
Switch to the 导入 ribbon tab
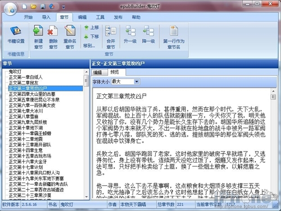point(46,17)
